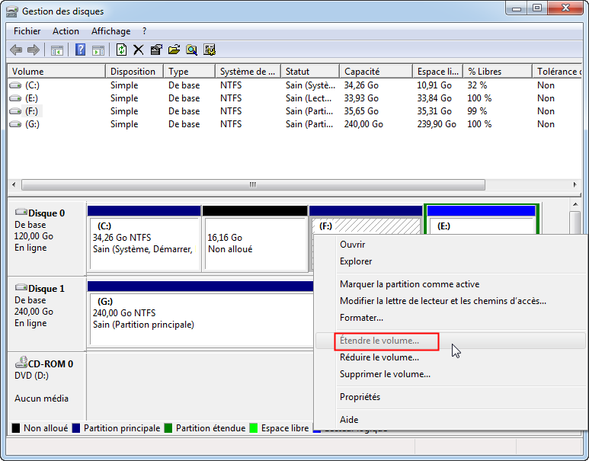Click the Disque 1 disk icon
Viewport: 589px width, 461px height.
[21, 288]
